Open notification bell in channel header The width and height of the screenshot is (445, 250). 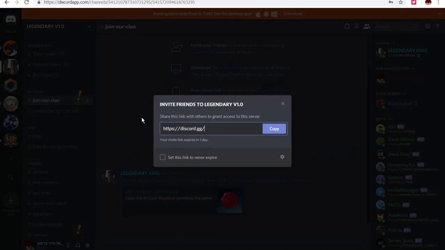coord(347,26)
